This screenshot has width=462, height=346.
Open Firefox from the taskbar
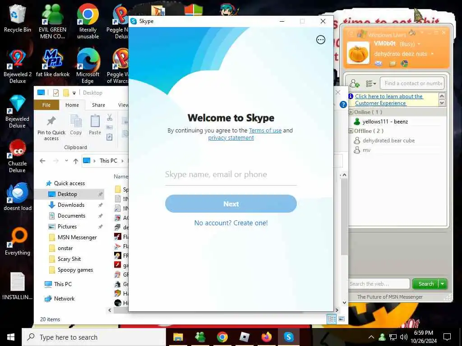point(267,337)
